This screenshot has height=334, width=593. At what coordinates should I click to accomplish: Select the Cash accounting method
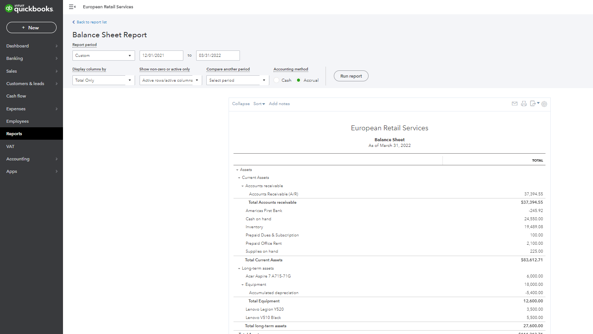[x=277, y=80]
